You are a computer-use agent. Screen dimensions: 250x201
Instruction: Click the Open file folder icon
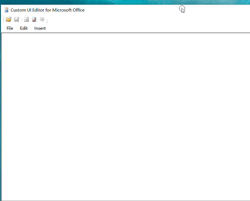coord(8,19)
